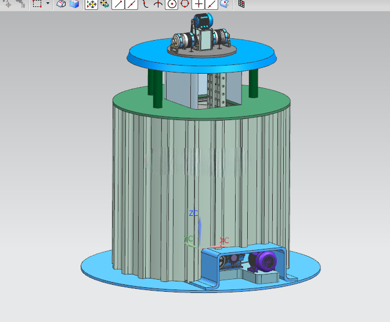Select the Control Point snap icon
Image resolution: width=390 pixels, height=322 pixels.
pos(145,3)
